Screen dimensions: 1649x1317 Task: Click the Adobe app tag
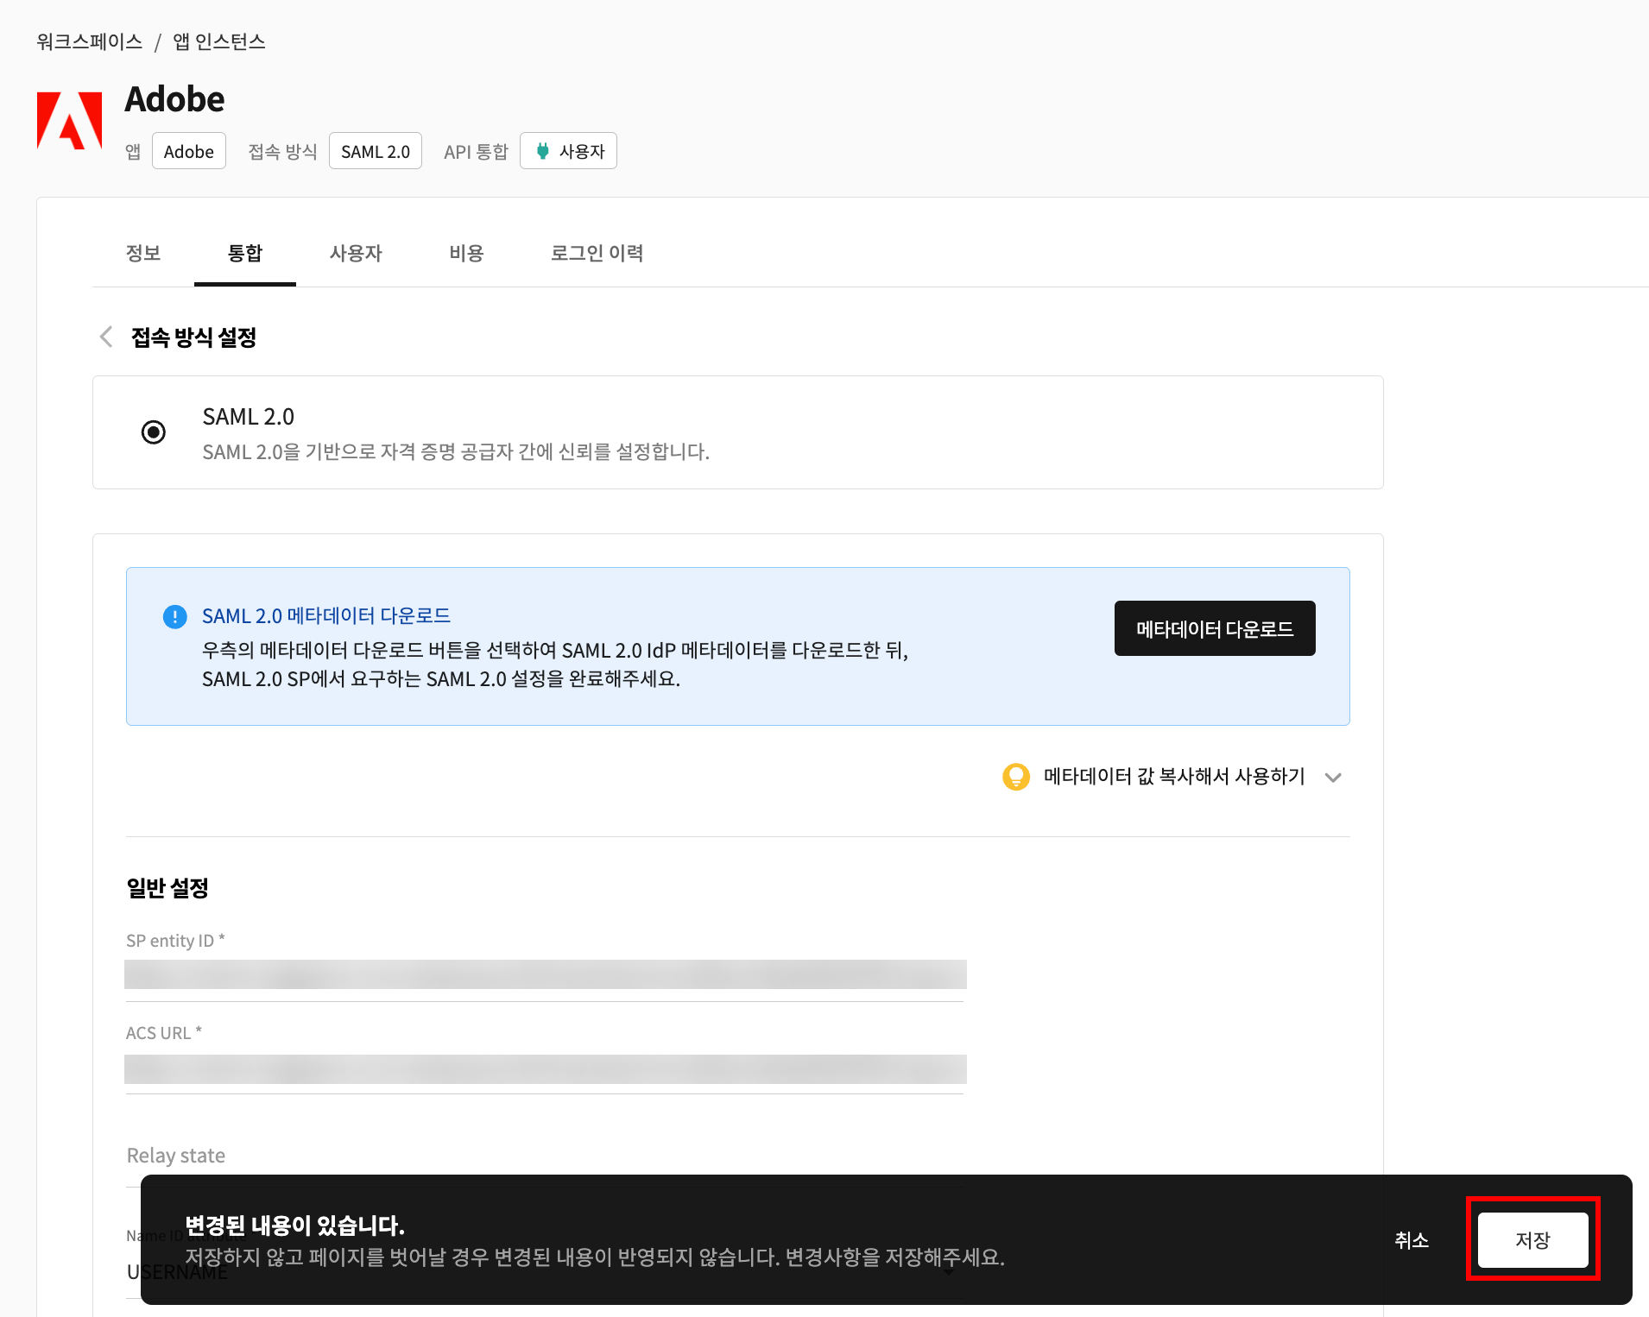189,151
